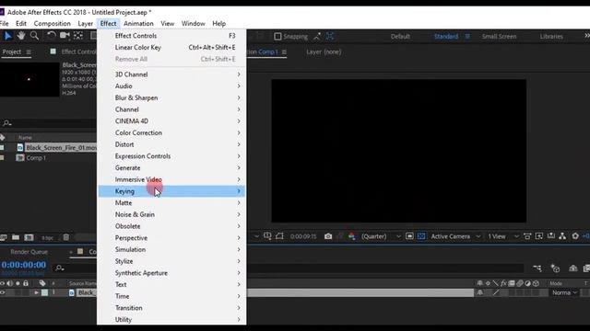The image size is (590, 331).
Task: Open Standard workspace menu icon
Action: tap(467, 37)
